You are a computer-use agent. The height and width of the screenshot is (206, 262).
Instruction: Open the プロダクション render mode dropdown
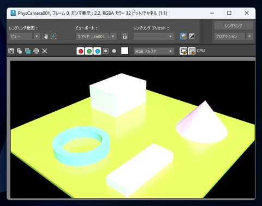(234, 37)
